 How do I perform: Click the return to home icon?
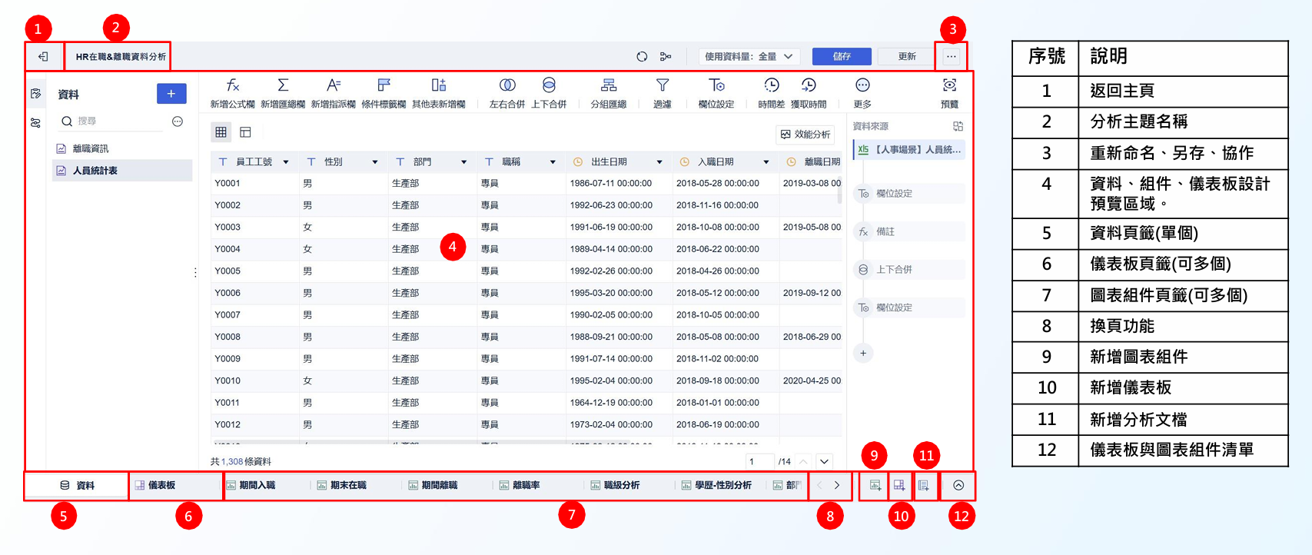pos(43,57)
